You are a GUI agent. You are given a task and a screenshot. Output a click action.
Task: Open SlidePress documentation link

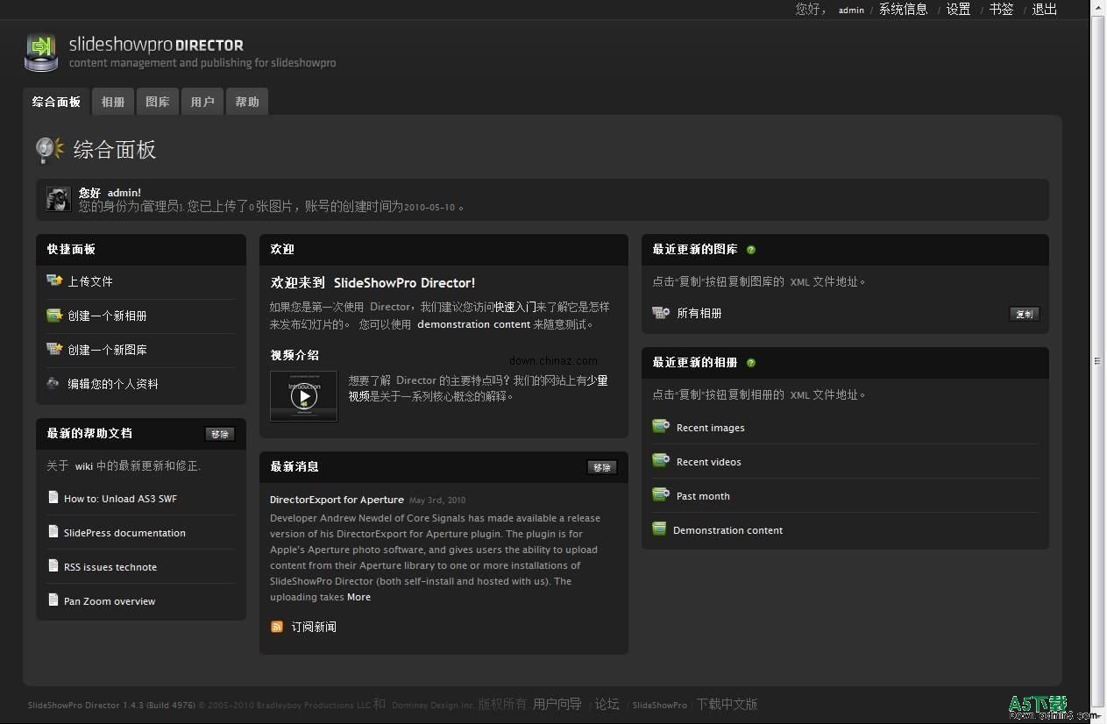tap(124, 533)
